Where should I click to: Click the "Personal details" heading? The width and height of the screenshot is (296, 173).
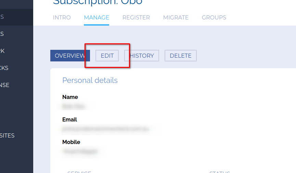tap(90, 81)
